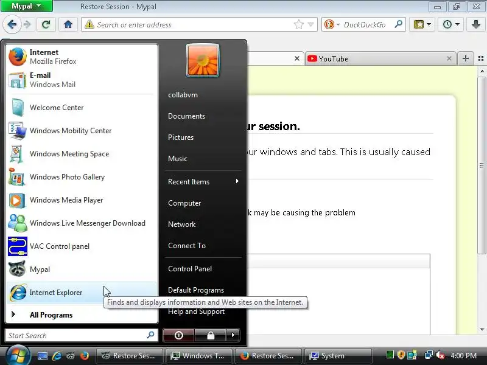Viewport: 487px width, 365px height.
Task: Open Windows Live Messenger Download
Action: [82, 223]
